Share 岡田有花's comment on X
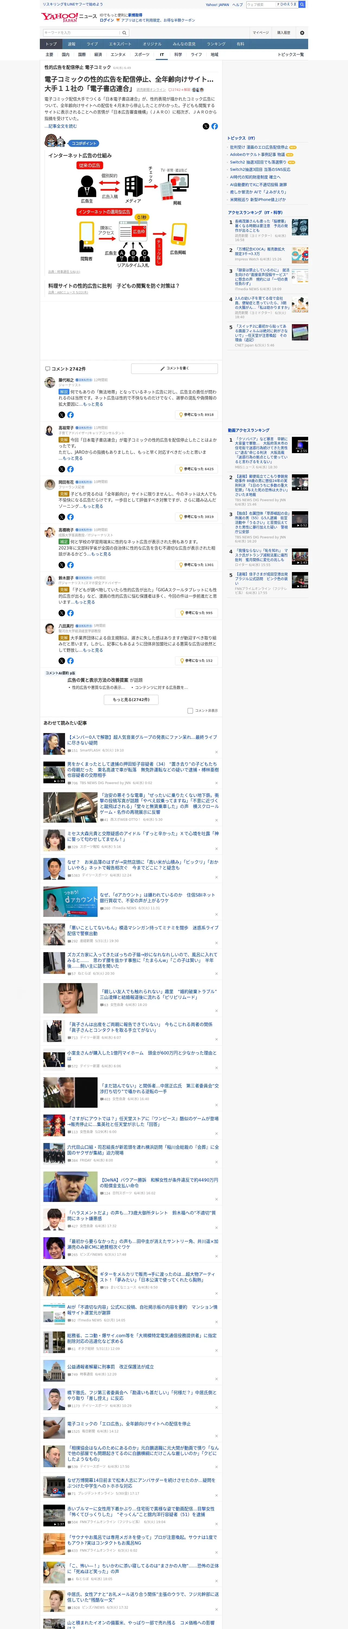Viewport: 348px width, 1629px height. 62,517
